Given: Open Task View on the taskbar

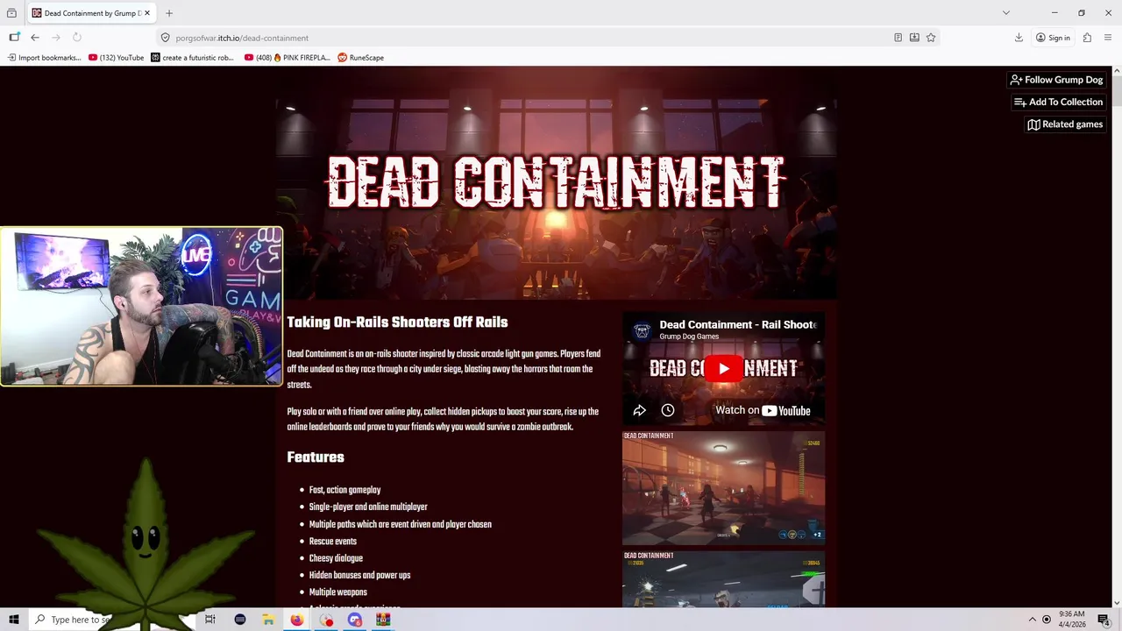Looking at the screenshot, I should (x=210, y=620).
